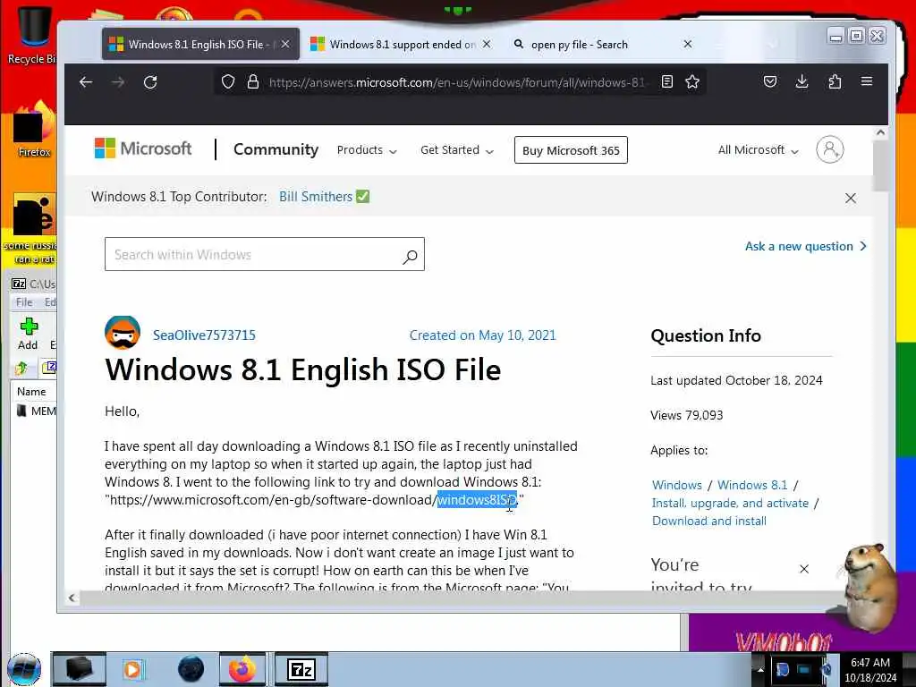916x687 pixels.
Task: Bookmark this page with the star icon
Action: coord(692,81)
